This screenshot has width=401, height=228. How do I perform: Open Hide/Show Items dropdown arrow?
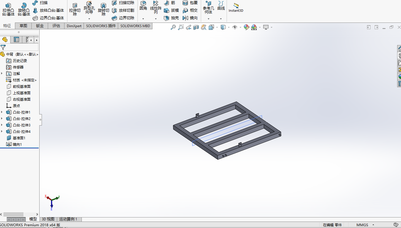coord(240,27)
